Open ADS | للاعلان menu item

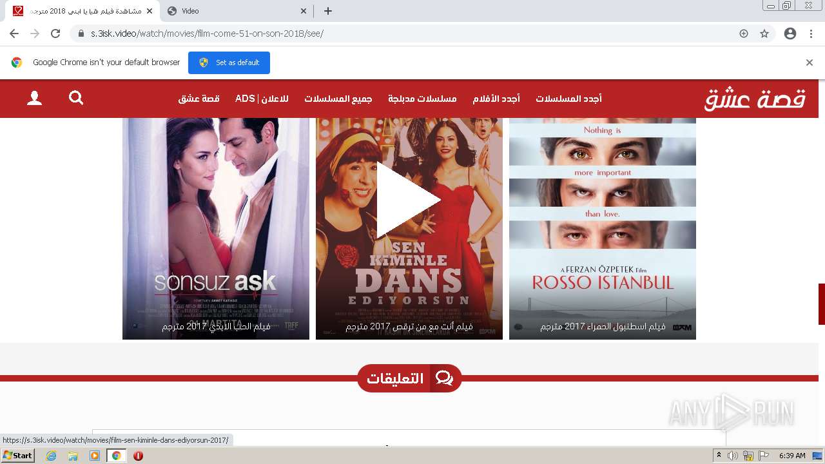pyautogui.click(x=262, y=99)
